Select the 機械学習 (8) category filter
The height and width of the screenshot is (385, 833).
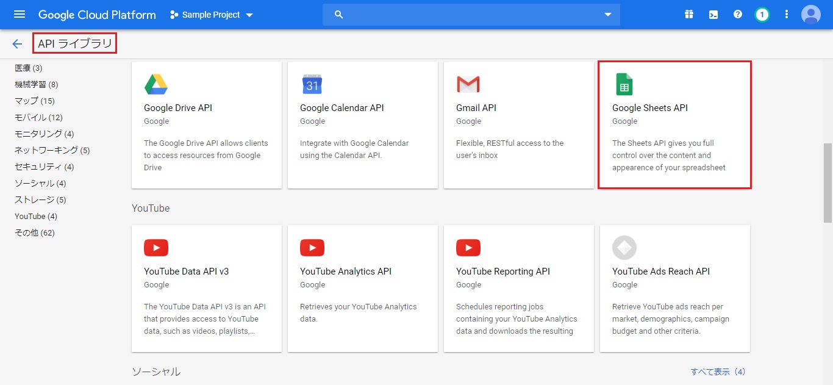point(37,85)
